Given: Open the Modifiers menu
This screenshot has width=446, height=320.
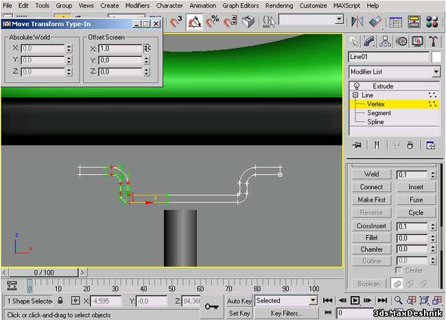Looking at the screenshot, I should click(x=137, y=5).
